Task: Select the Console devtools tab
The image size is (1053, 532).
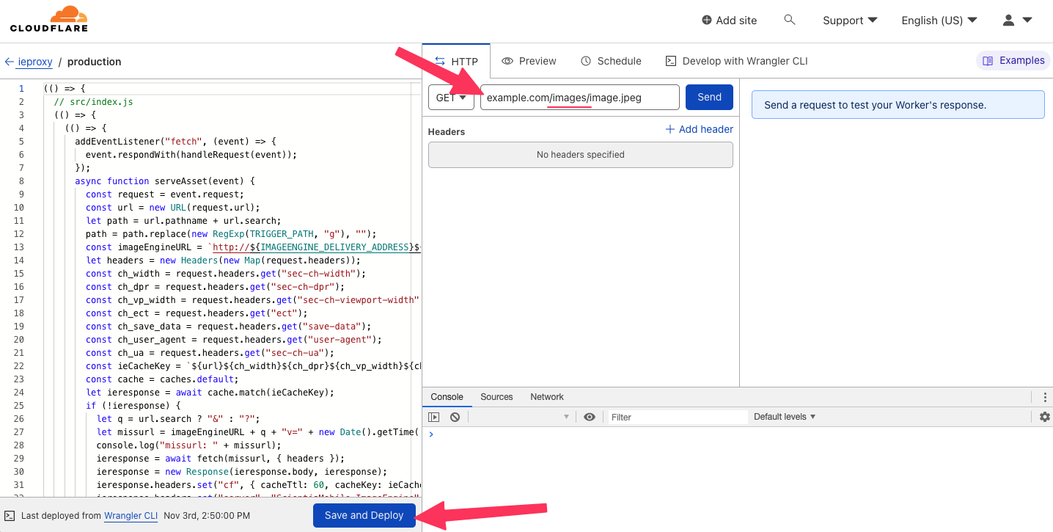Action: pos(447,397)
